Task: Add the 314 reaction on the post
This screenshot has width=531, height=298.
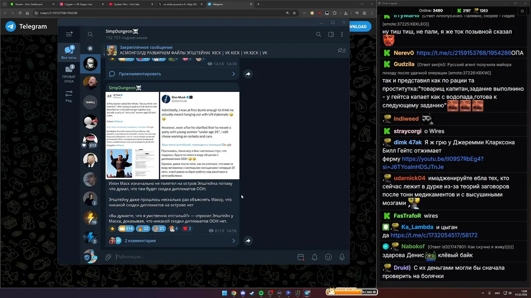Action: click(x=126, y=228)
